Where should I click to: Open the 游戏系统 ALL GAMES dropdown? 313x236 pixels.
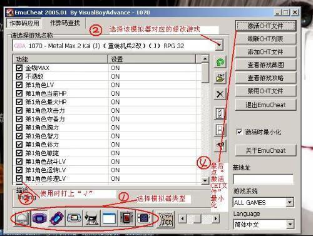point(290,202)
